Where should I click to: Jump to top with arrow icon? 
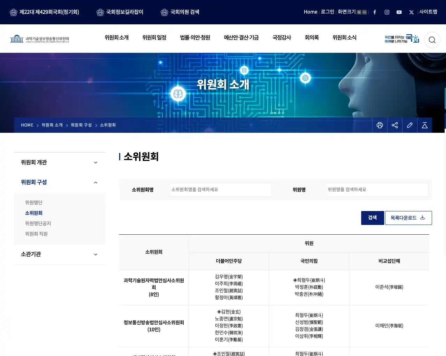point(425,125)
